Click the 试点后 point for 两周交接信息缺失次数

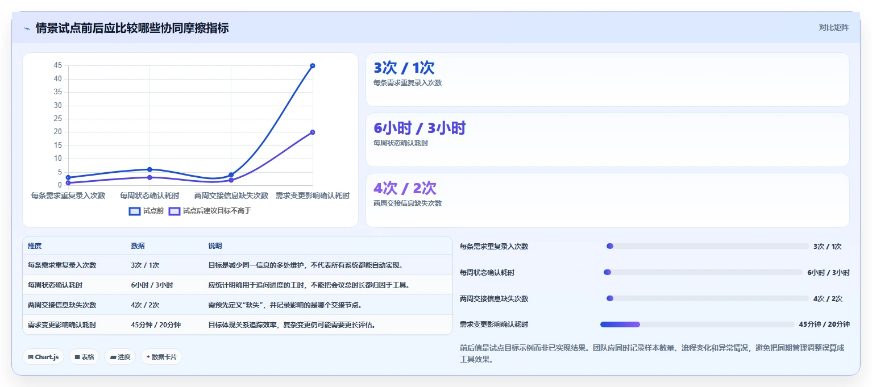point(231,180)
